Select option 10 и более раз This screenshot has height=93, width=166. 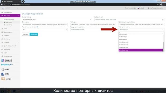pyautogui.click(x=141, y=42)
